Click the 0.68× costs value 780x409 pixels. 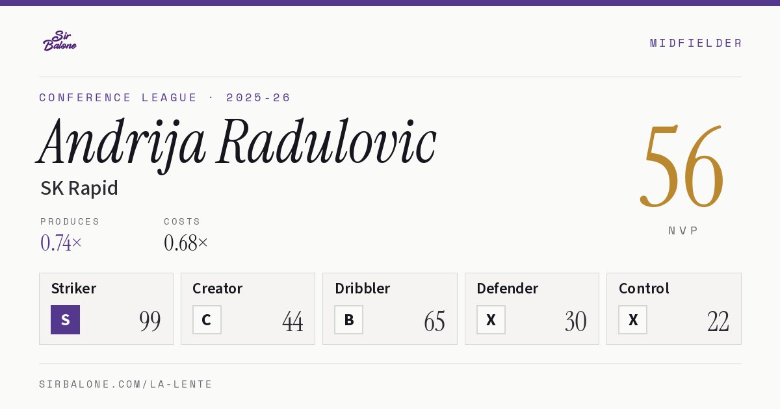pos(186,243)
